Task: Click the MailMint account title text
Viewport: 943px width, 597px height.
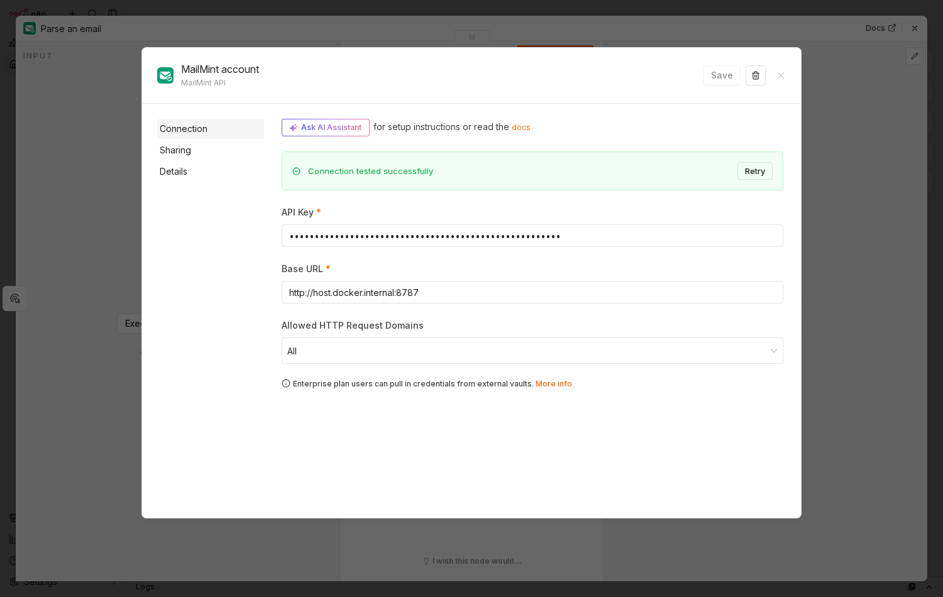Action: pos(220,69)
